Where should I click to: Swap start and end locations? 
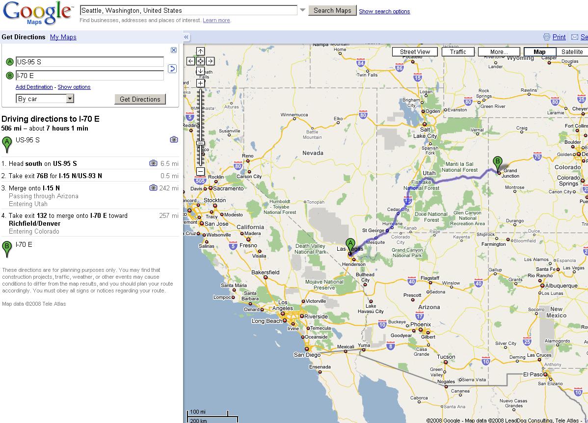point(172,69)
